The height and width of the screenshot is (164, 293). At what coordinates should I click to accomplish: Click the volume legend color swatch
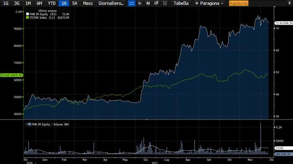tap(29, 124)
